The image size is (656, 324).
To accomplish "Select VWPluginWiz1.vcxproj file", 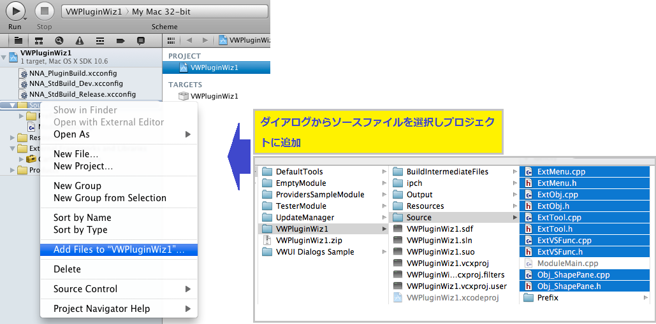I will tap(455, 264).
